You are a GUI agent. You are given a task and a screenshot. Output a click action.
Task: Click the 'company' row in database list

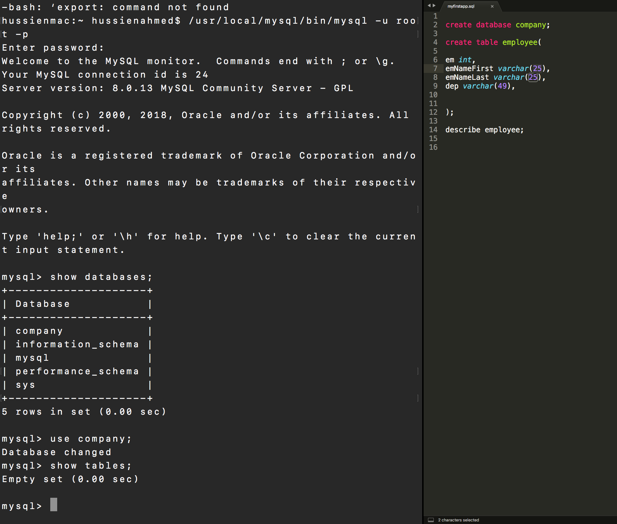[39, 331]
